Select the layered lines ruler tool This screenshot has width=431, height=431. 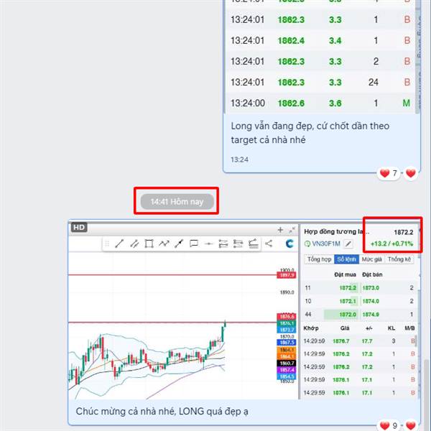click(x=253, y=244)
